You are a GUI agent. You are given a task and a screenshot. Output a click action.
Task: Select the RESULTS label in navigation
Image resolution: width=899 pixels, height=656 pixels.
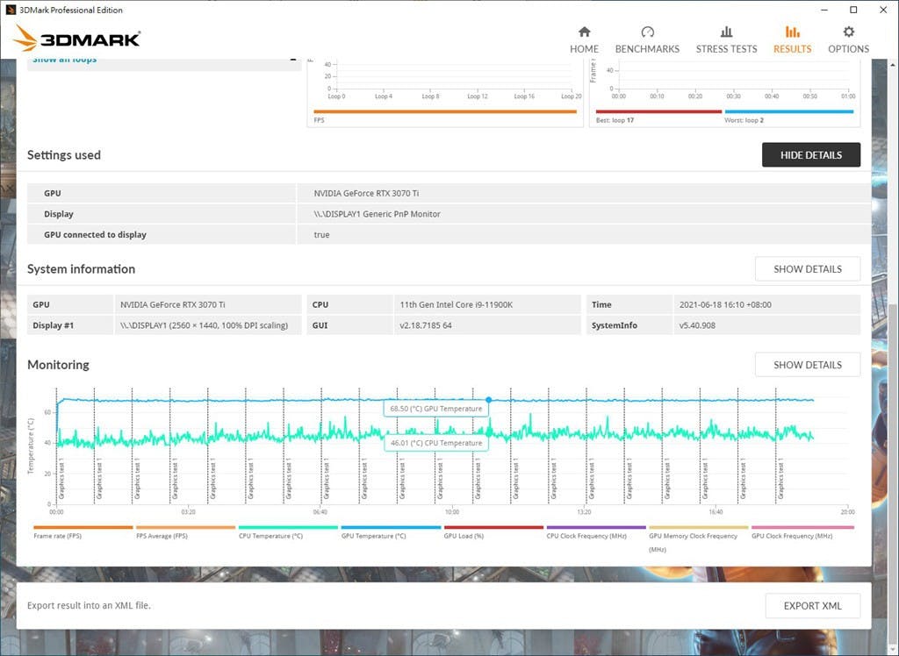(x=793, y=49)
